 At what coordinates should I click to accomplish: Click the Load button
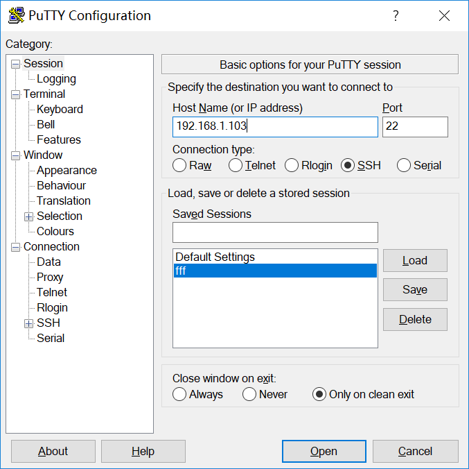pyautogui.click(x=415, y=261)
